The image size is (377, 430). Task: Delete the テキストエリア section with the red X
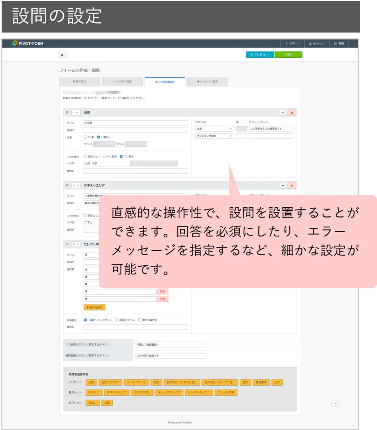click(x=291, y=185)
